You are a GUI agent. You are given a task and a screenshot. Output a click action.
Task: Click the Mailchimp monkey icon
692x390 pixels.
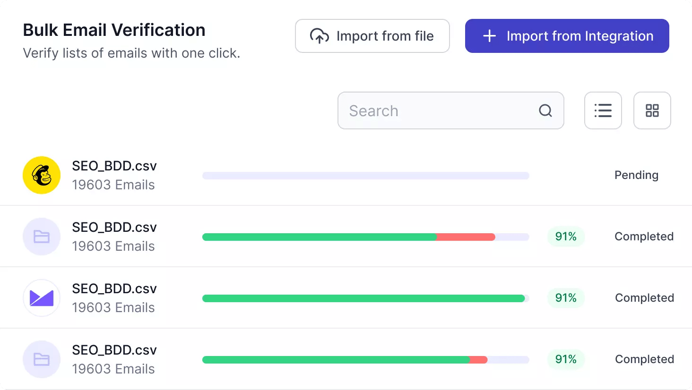(x=42, y=175)
